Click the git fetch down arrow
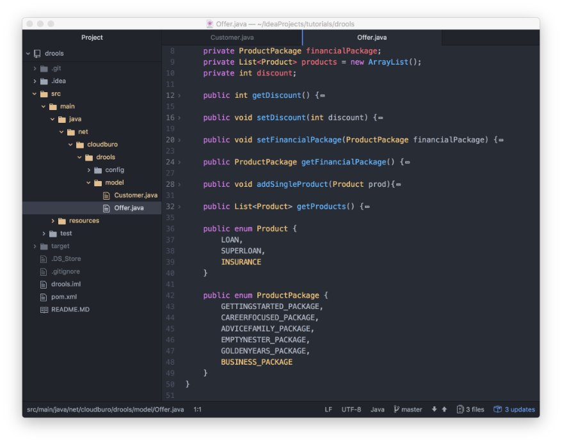562x444 pixels. click(x=434, y=409)
